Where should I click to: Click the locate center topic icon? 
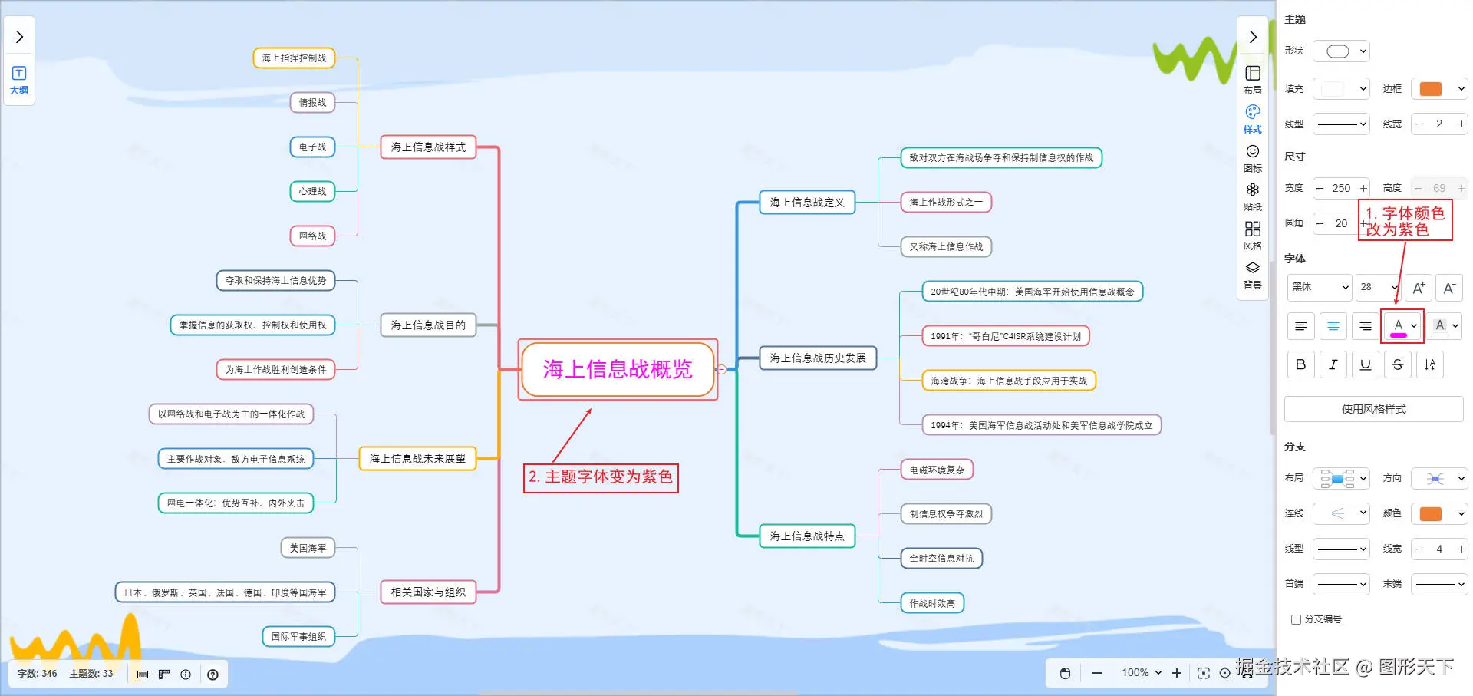coord(1225,673)
